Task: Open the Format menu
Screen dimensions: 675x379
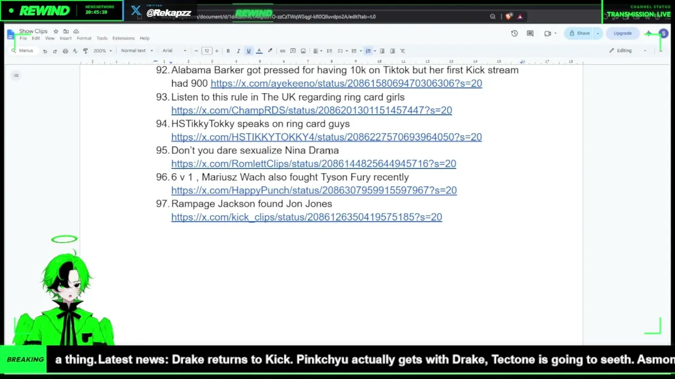Action: [84, 38]
